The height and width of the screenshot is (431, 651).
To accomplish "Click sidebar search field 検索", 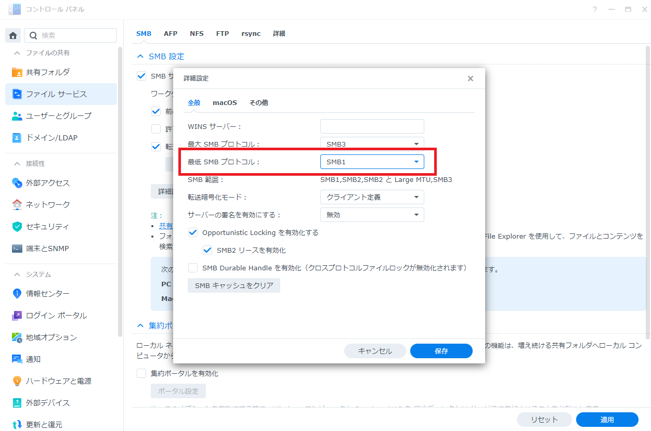I will click(70, 35).
